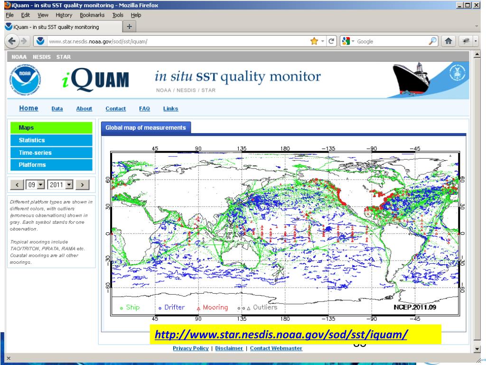Click the Mooring legend entry
This screenshot has width=486, height=365.
click(x=212, y=307)
